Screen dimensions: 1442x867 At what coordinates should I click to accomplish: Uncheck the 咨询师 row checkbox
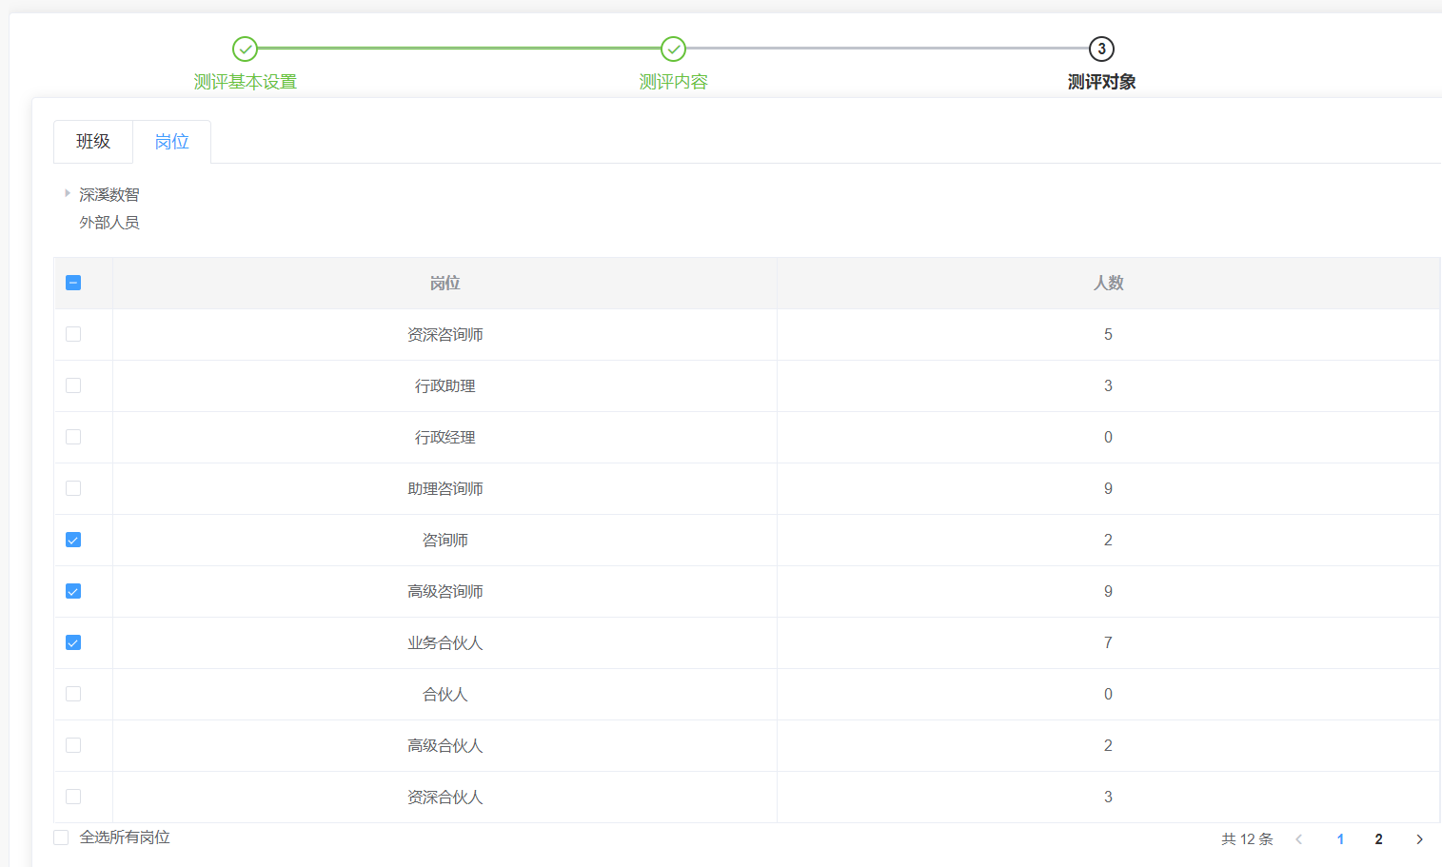[x=73, y=540]
